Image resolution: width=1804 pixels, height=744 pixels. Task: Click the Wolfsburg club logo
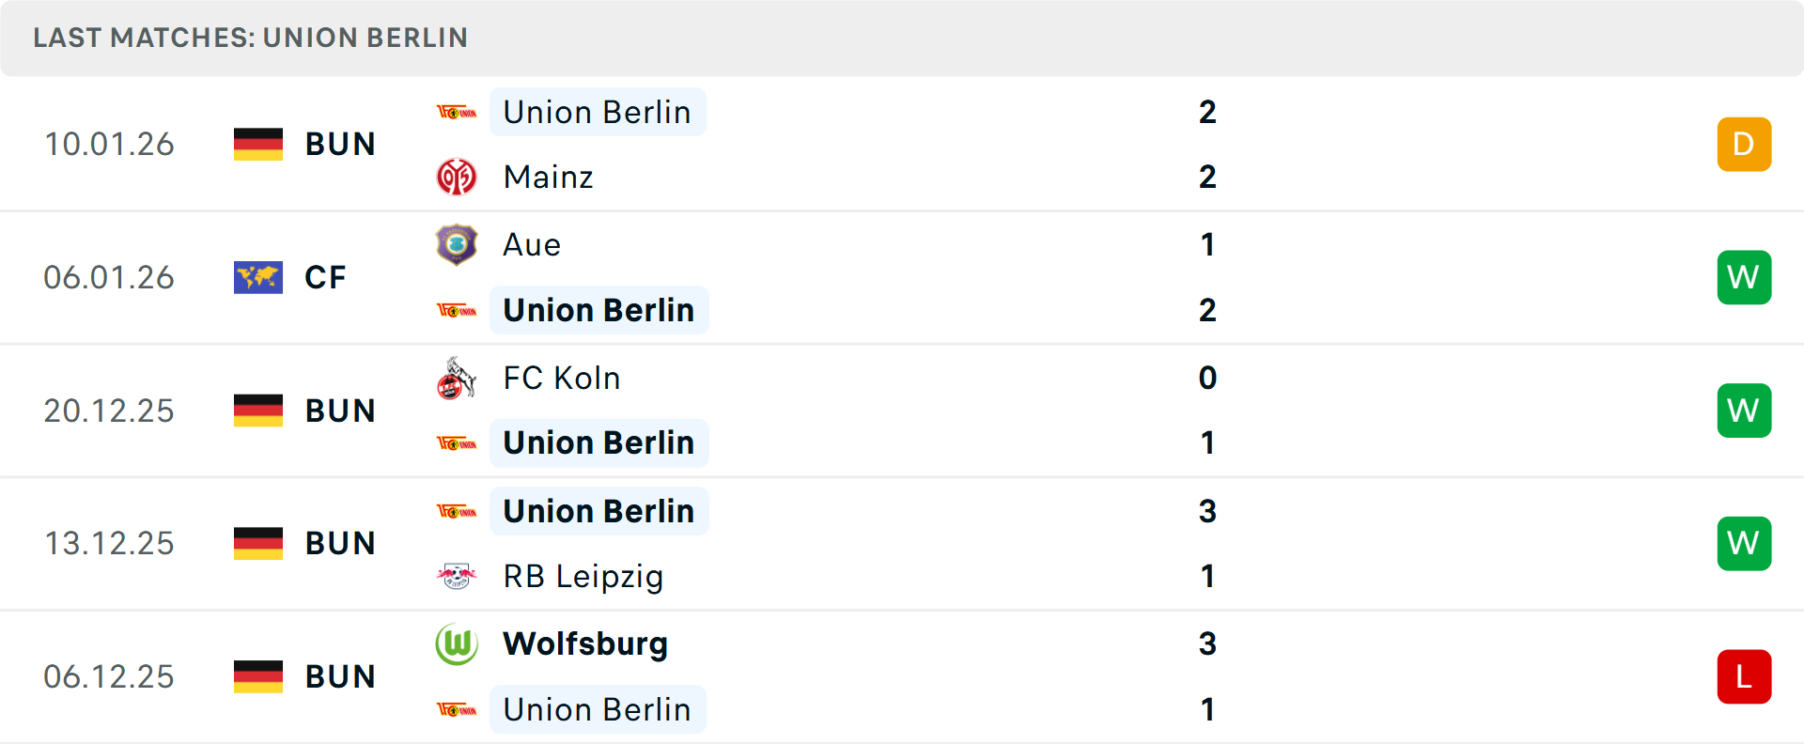tap(457, 644)
